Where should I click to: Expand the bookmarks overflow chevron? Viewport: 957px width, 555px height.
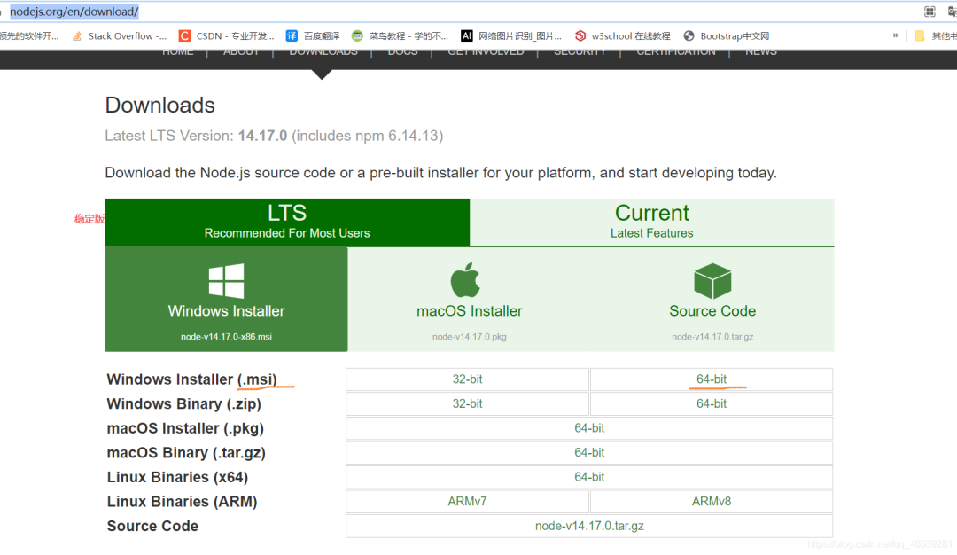(x=895, y=35)
